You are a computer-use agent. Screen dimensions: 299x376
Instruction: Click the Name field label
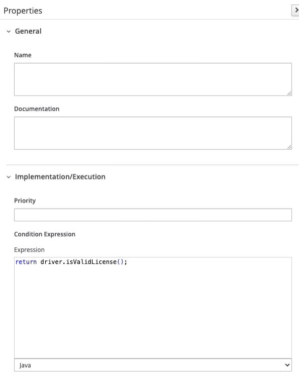(23, 55)
